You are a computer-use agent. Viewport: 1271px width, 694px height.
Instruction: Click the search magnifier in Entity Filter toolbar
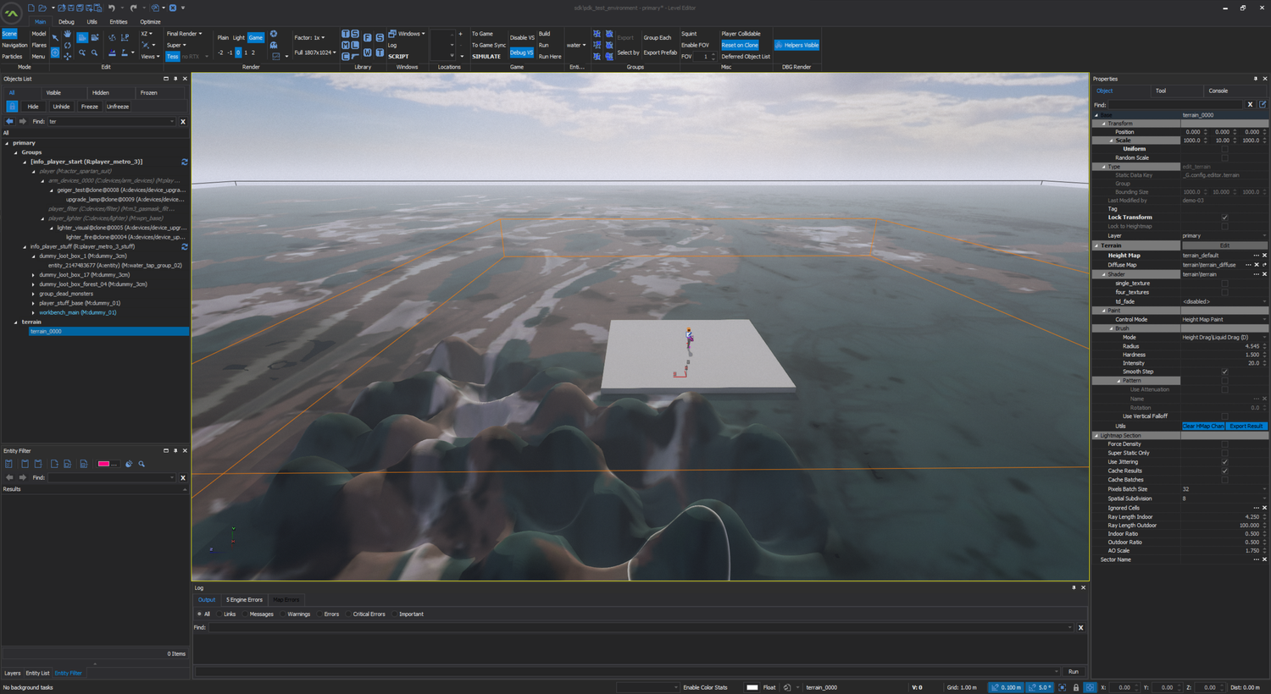pyautogui.click(x=142, y=464)
